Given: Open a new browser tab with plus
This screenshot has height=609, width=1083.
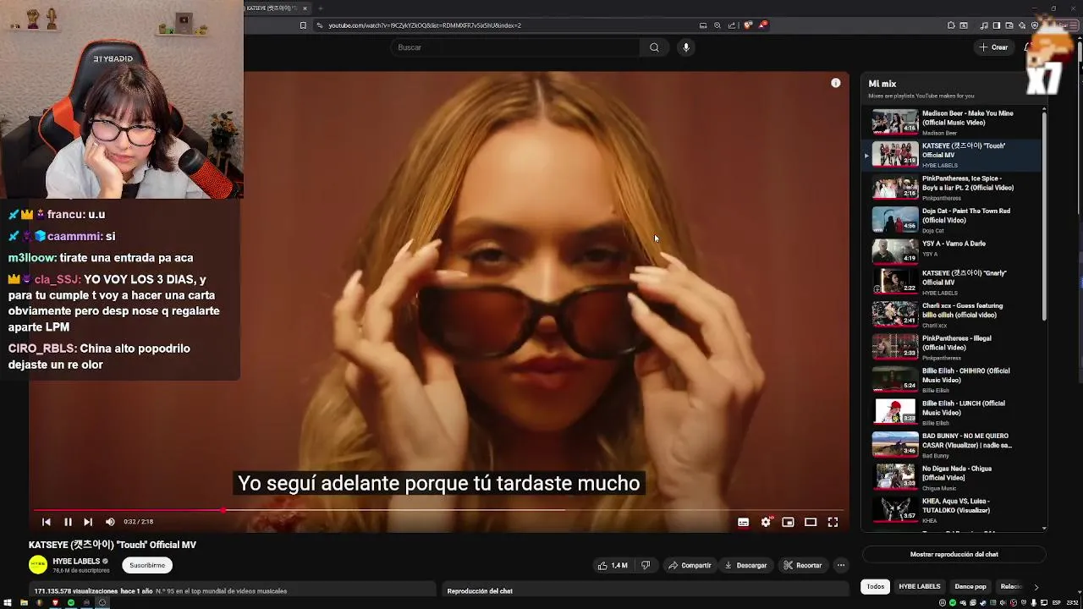Looking at the screenshot, I should pyautogui.click(x=321, y=8).
